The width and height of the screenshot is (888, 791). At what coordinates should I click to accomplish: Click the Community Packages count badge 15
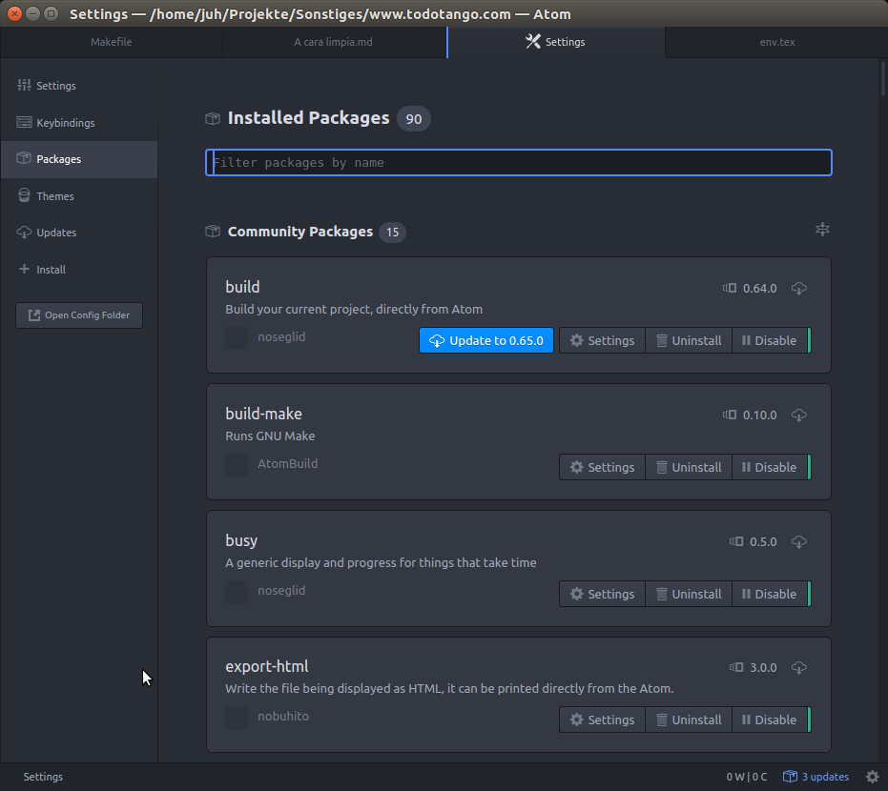pyautogui.click(x=392, y=232)
